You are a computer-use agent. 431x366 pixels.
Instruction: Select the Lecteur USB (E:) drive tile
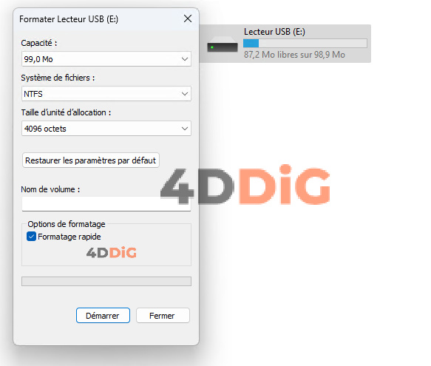pyautogui.click(x=285, y=44)
